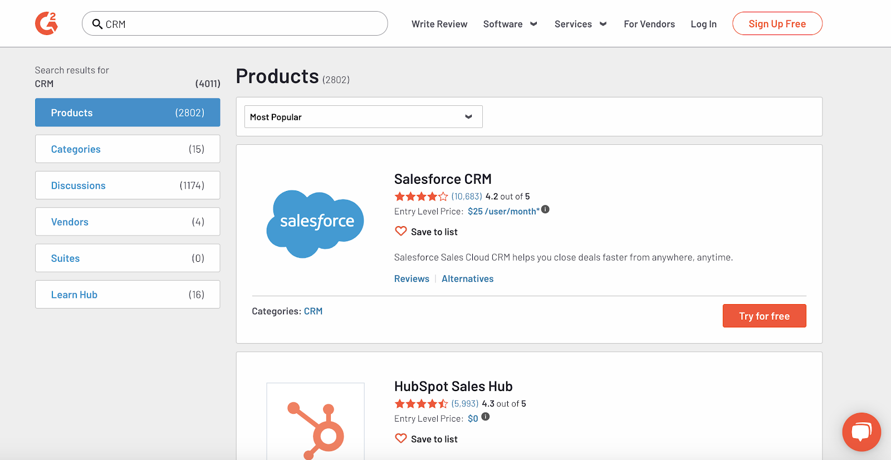This screenshot has width=891, height=460.
Task: Click the Try for free button
Action: (764, 316)
